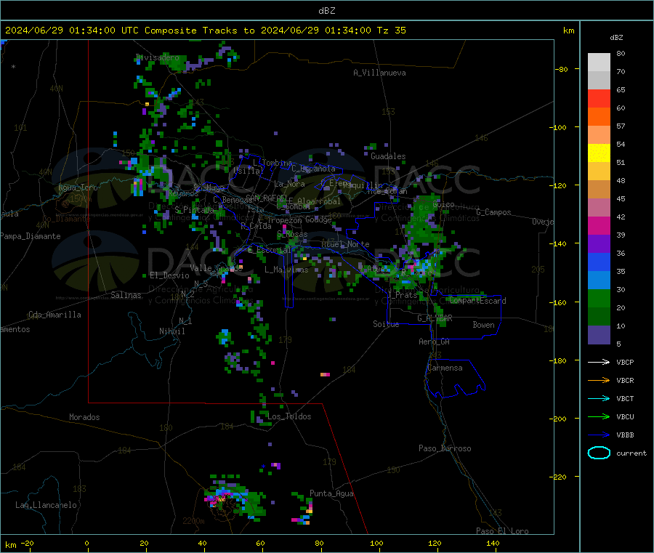Viewport: 654px width, 553px height.
Task: Click the green VBCU arrow legend icon
Action: [x=599, y=416]
